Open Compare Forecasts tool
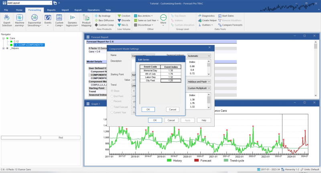 point(230,25)
